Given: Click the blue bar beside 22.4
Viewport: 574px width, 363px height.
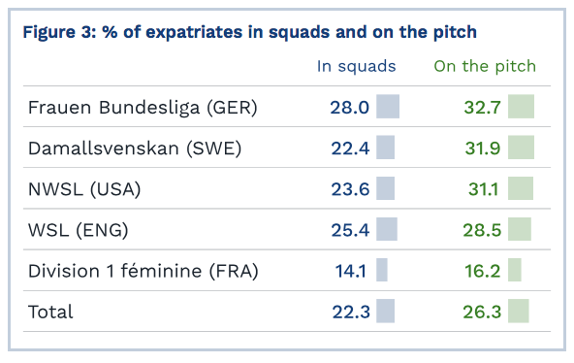Looking at the screenshot, I should pyautogui.click(x=386, y=148).
